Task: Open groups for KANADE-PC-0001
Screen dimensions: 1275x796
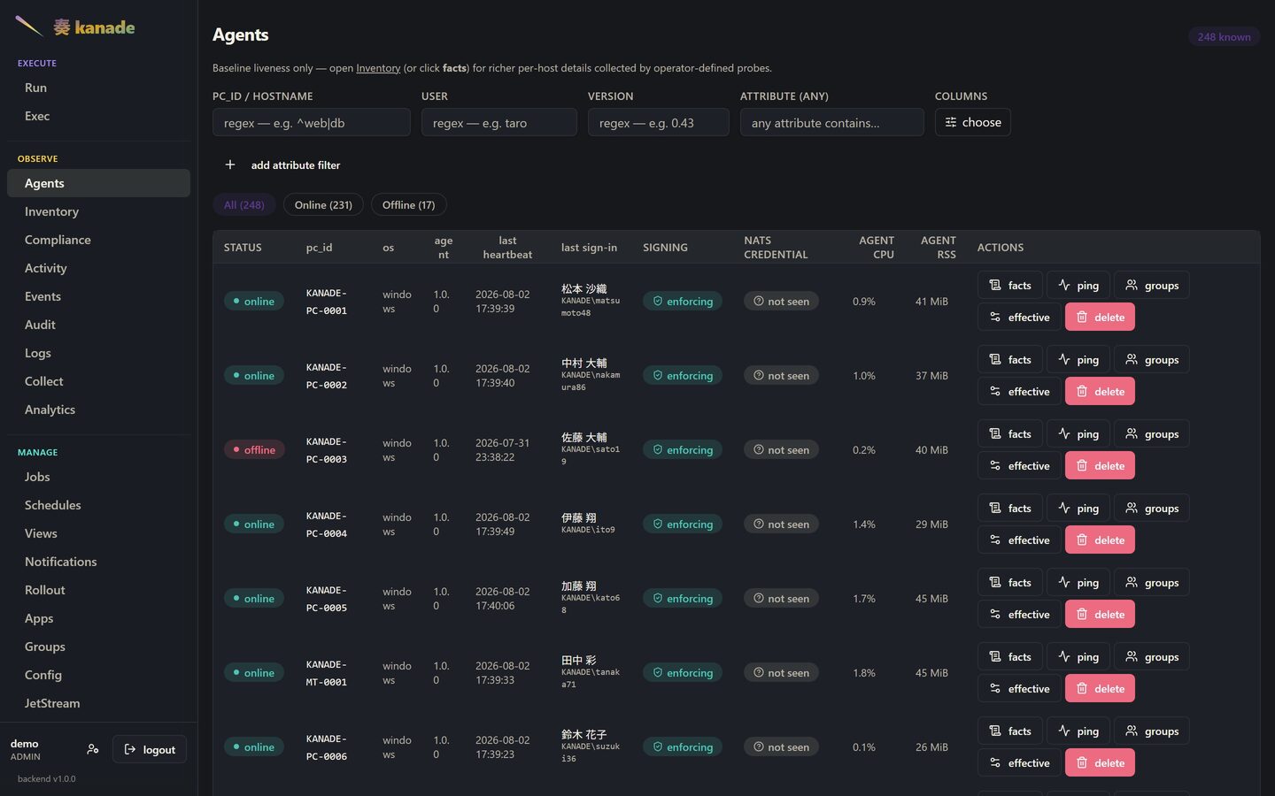Action: click(1152, 285)
